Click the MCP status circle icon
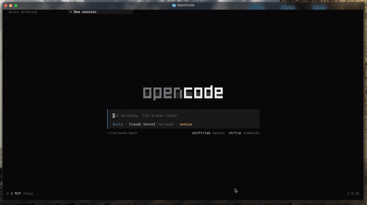The height and width of the screenshot is (205, 367). coord(7,194)
